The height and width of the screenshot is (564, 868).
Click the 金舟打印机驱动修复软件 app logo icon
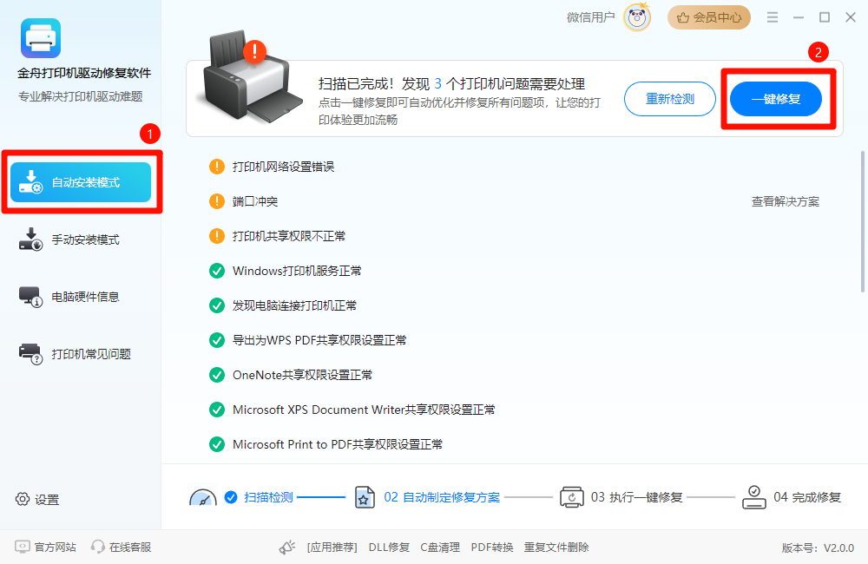41,38
